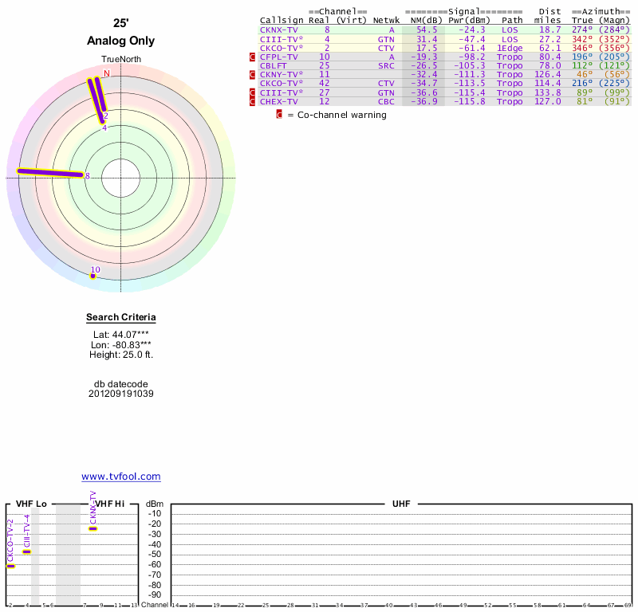Image resolution: width=638 pixels, height=612 pixels.
Task: Click the co-channel warning icon beside CFPL-TV
Action: tap(253, 57)
